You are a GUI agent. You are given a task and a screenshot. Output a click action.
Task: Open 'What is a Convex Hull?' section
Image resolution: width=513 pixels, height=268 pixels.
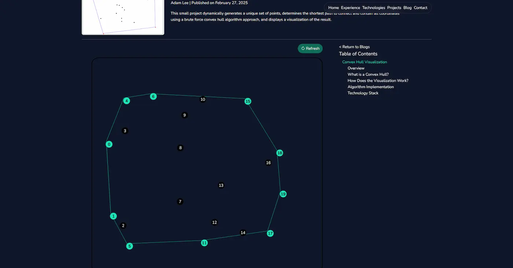(x=368, y=74)
